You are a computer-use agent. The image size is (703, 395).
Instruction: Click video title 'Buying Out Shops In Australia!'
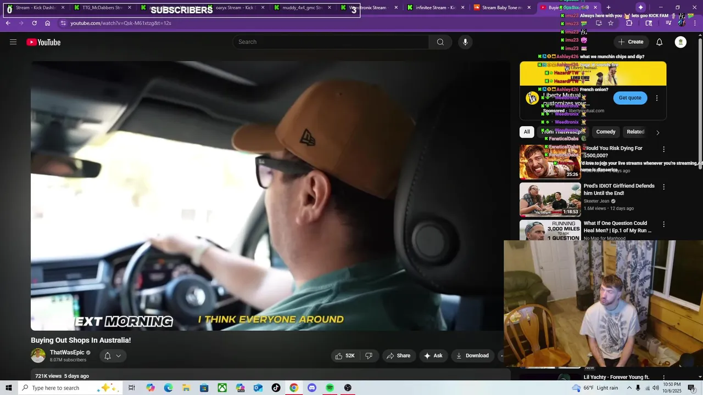coord(81,340)
